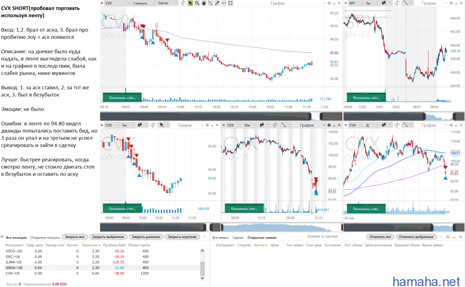Click time range slider under CVX 15m chart
The image size is (465, 287).
coord(281,228)
